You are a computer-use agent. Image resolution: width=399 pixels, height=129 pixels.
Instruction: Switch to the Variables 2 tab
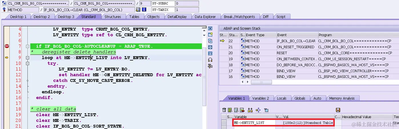[260, 98]
